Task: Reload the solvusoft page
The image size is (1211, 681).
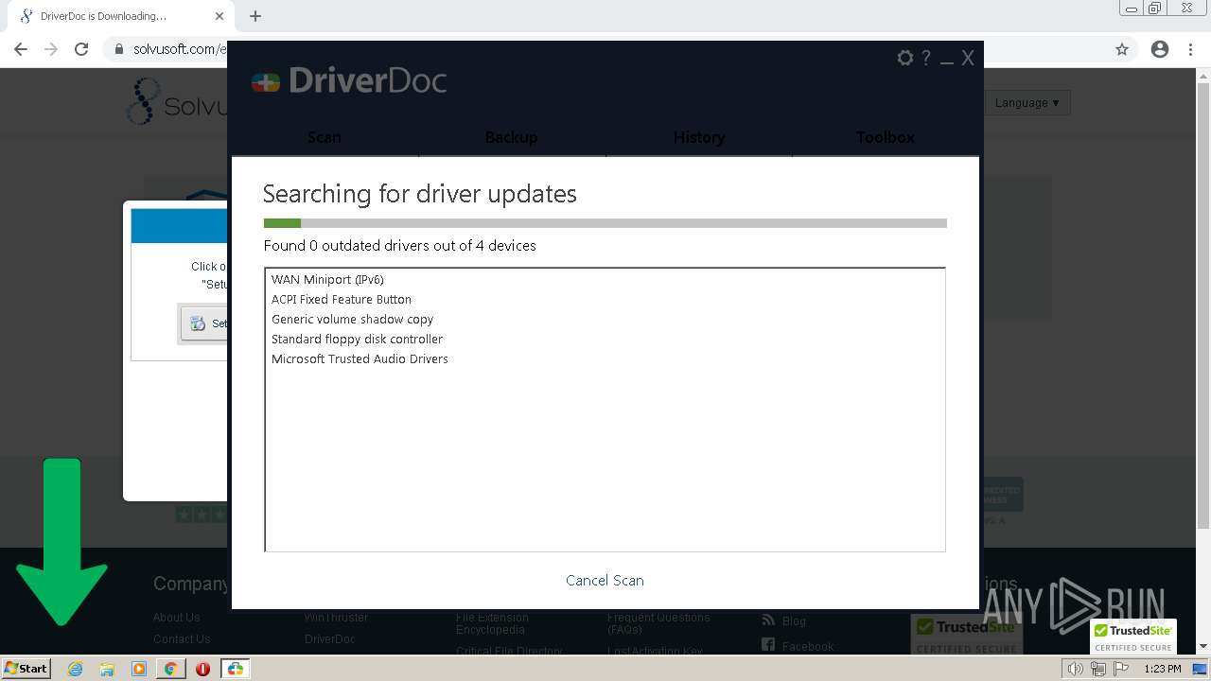Action: 81,49
